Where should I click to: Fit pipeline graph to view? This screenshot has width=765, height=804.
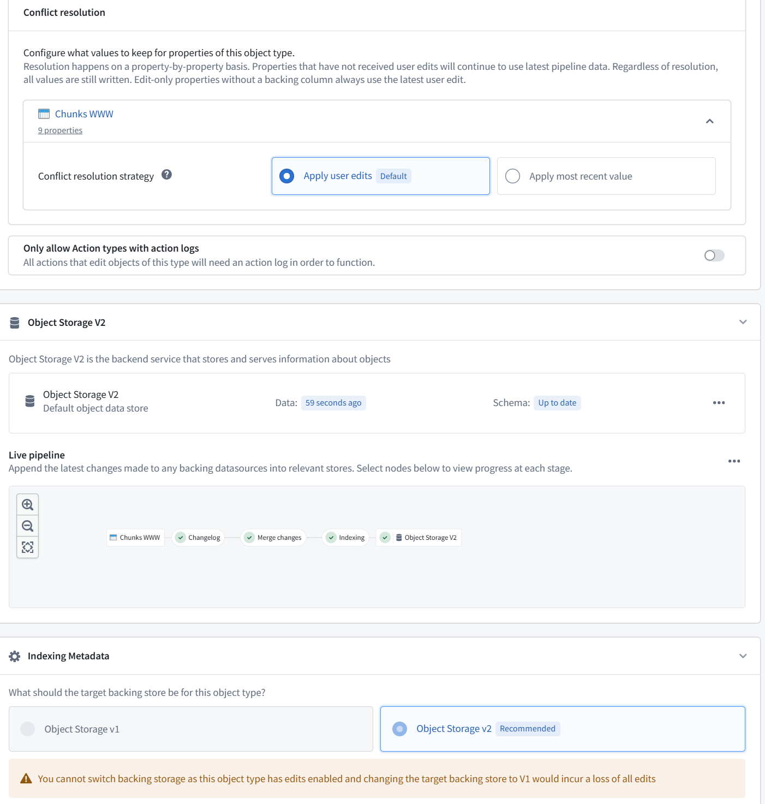(x=28, y=547)
